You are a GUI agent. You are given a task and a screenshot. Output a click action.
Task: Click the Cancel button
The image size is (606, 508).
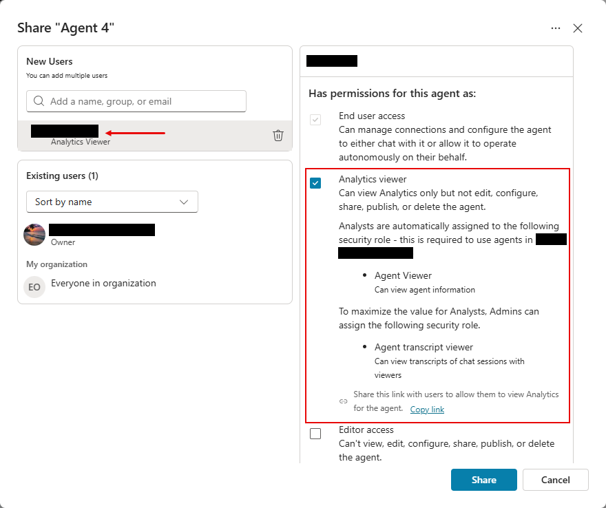pos(555,480)
